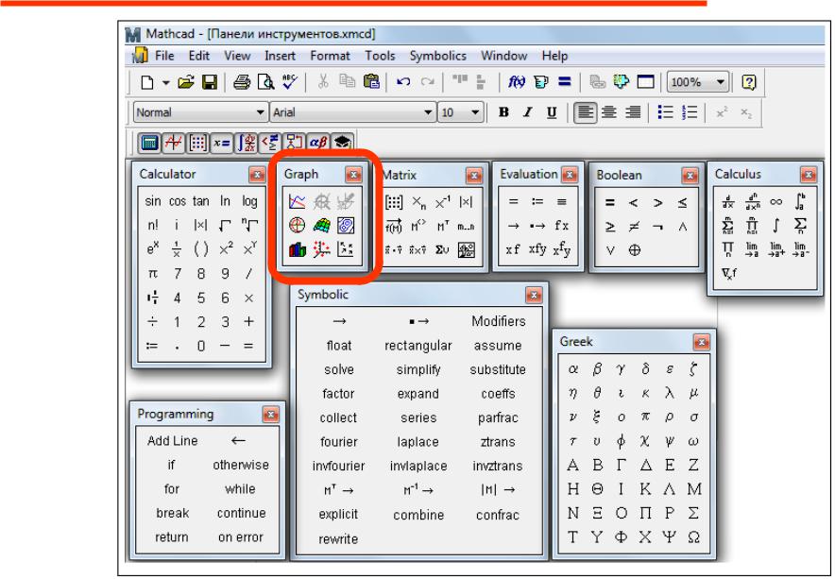Insert a vector field plot from Graph palette
This screenshot has width=835, height=579.
(346, 249)
